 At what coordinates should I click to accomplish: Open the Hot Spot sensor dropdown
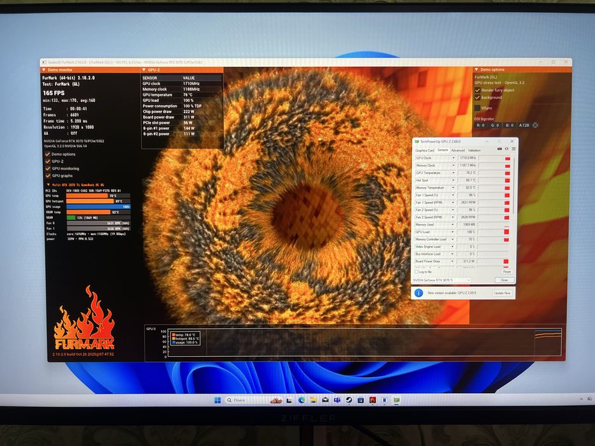(453, 180)
